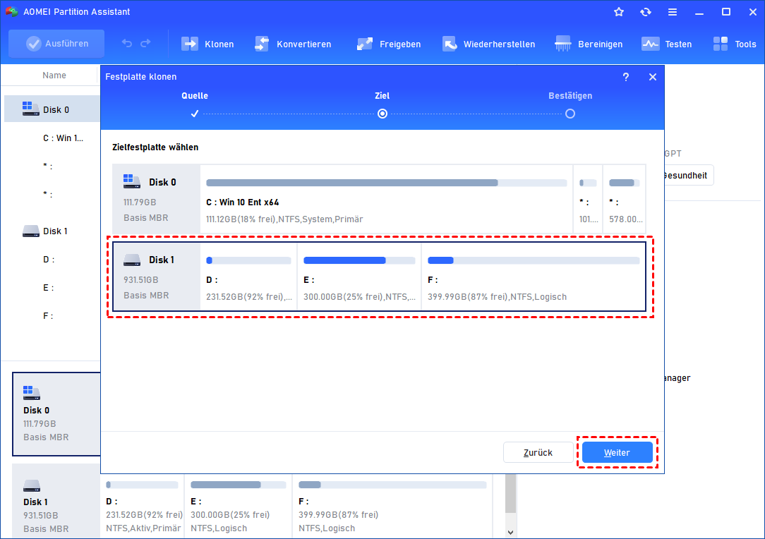The image size is (765, 539).
Task: Click the redo arrow icon
Action: [x=145, y=44]
